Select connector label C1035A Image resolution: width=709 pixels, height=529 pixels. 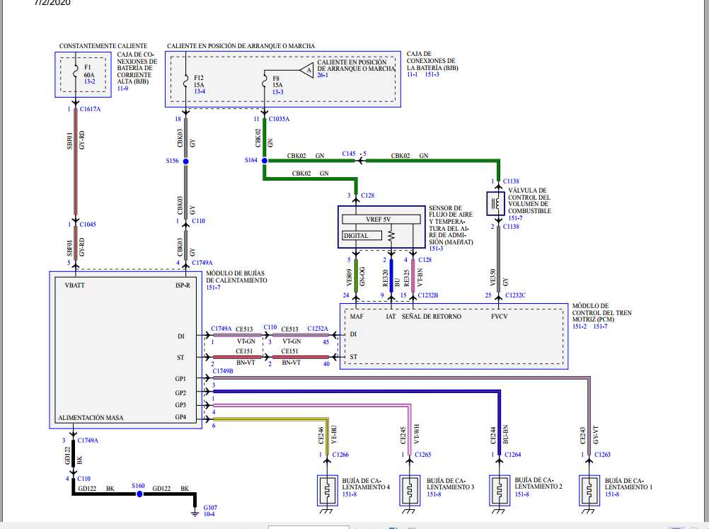[279, 119]
